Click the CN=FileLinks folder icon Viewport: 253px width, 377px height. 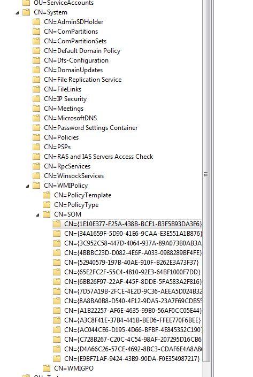click(x=36, y=89)
